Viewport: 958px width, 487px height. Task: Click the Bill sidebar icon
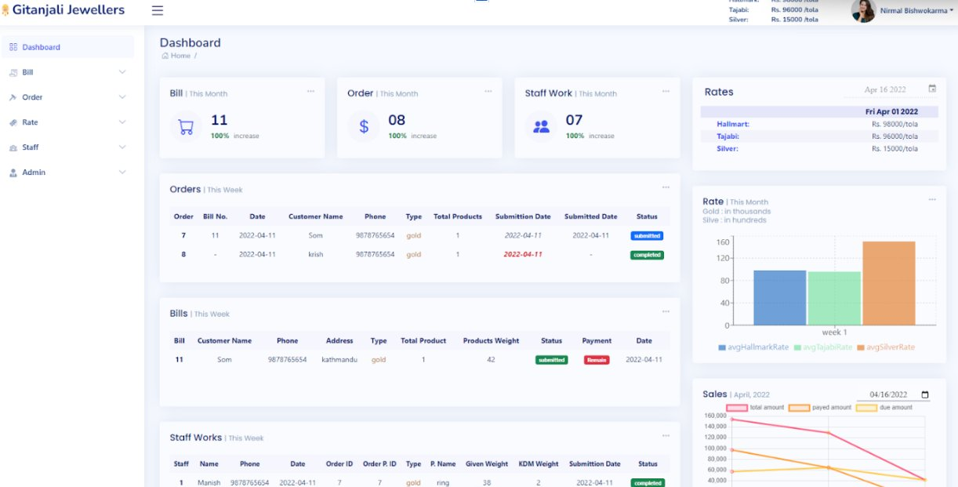(13, 72)
